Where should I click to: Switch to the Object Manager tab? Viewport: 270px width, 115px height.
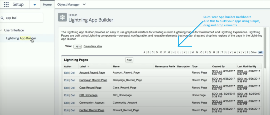click(x=68, y=5)
